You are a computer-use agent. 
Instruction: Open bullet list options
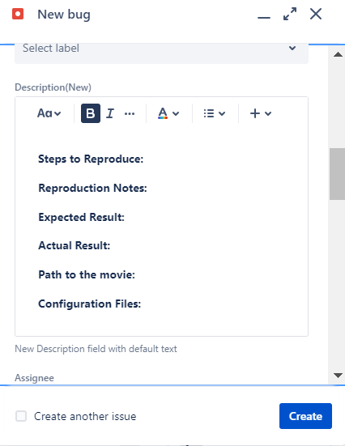coord(215,113)
